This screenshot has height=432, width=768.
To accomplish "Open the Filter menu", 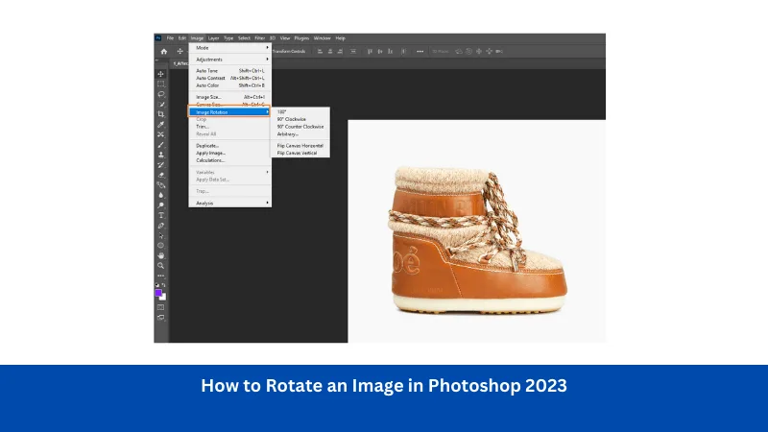I will 259,38.
